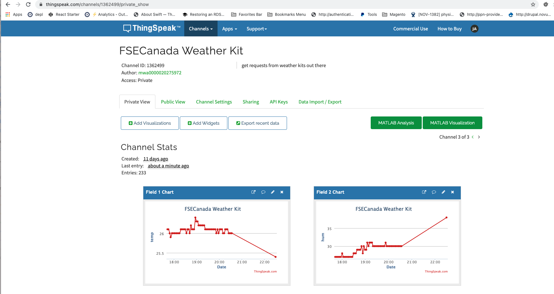Reload the page with refresh icon
Screen dimensions: 554x294
(x=28, y=4)
